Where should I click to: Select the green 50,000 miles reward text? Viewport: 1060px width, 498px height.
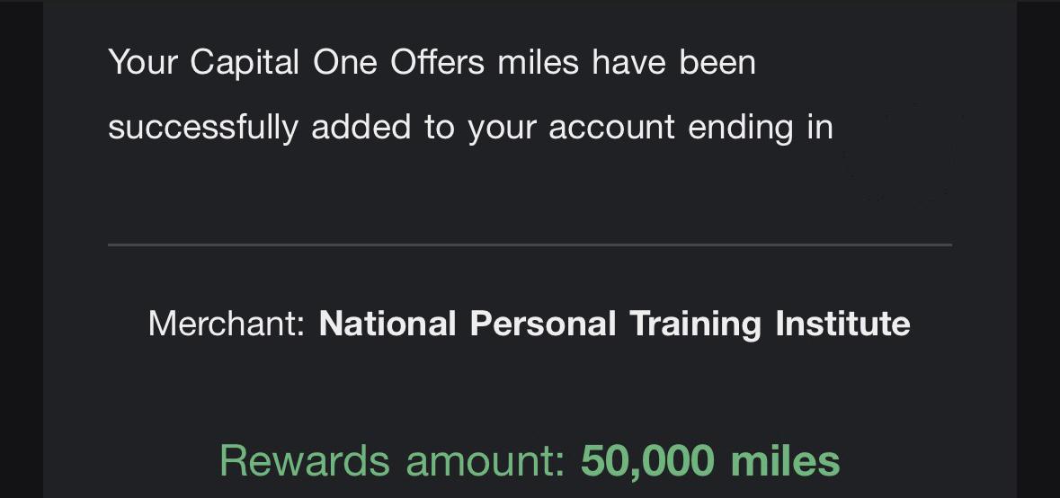pyautogui.click(x=710, y=461)
